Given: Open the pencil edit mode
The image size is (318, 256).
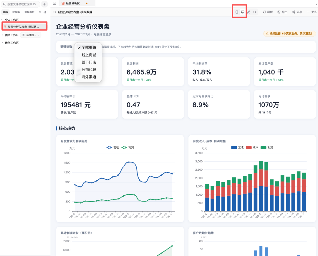Looking at the screenshot, I should [x=249, y=12].
